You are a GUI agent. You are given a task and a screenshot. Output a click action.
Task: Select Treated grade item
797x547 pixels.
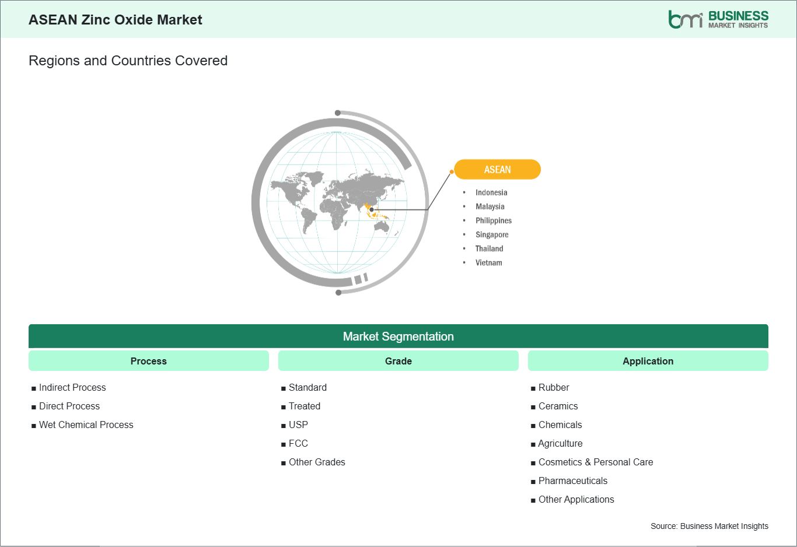tap(305, 406)
